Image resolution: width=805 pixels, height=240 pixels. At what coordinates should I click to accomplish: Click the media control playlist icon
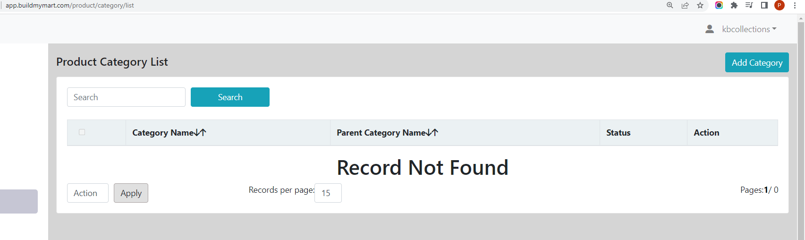click(x=749, y=5)
